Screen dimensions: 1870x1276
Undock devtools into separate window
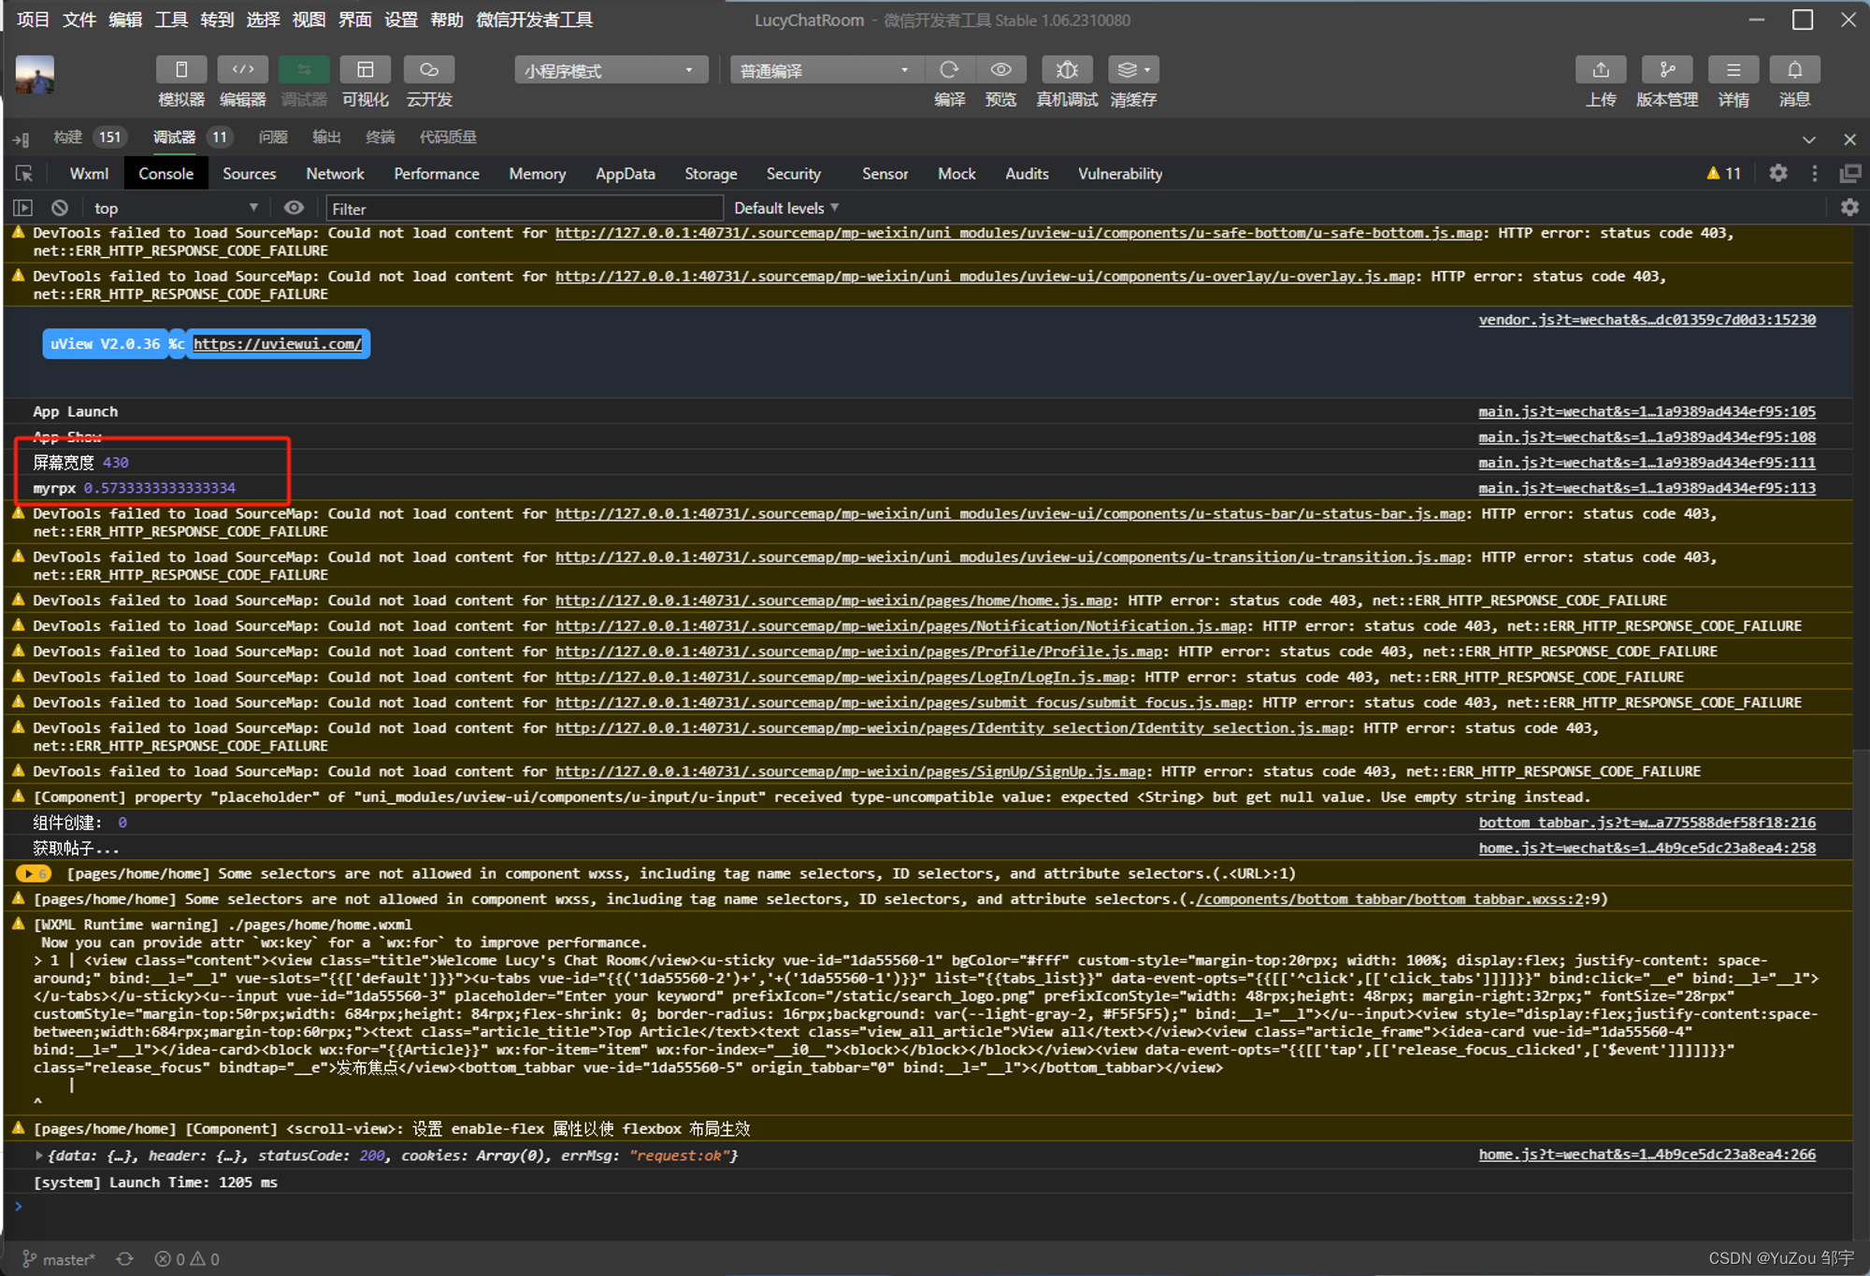(x=1848, y=173)
